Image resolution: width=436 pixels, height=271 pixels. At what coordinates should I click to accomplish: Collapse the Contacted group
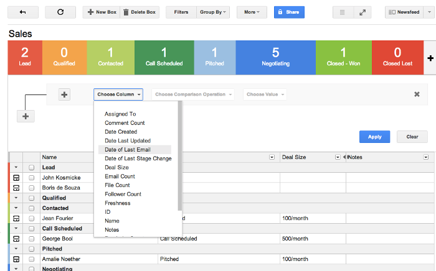pos(16,208)
